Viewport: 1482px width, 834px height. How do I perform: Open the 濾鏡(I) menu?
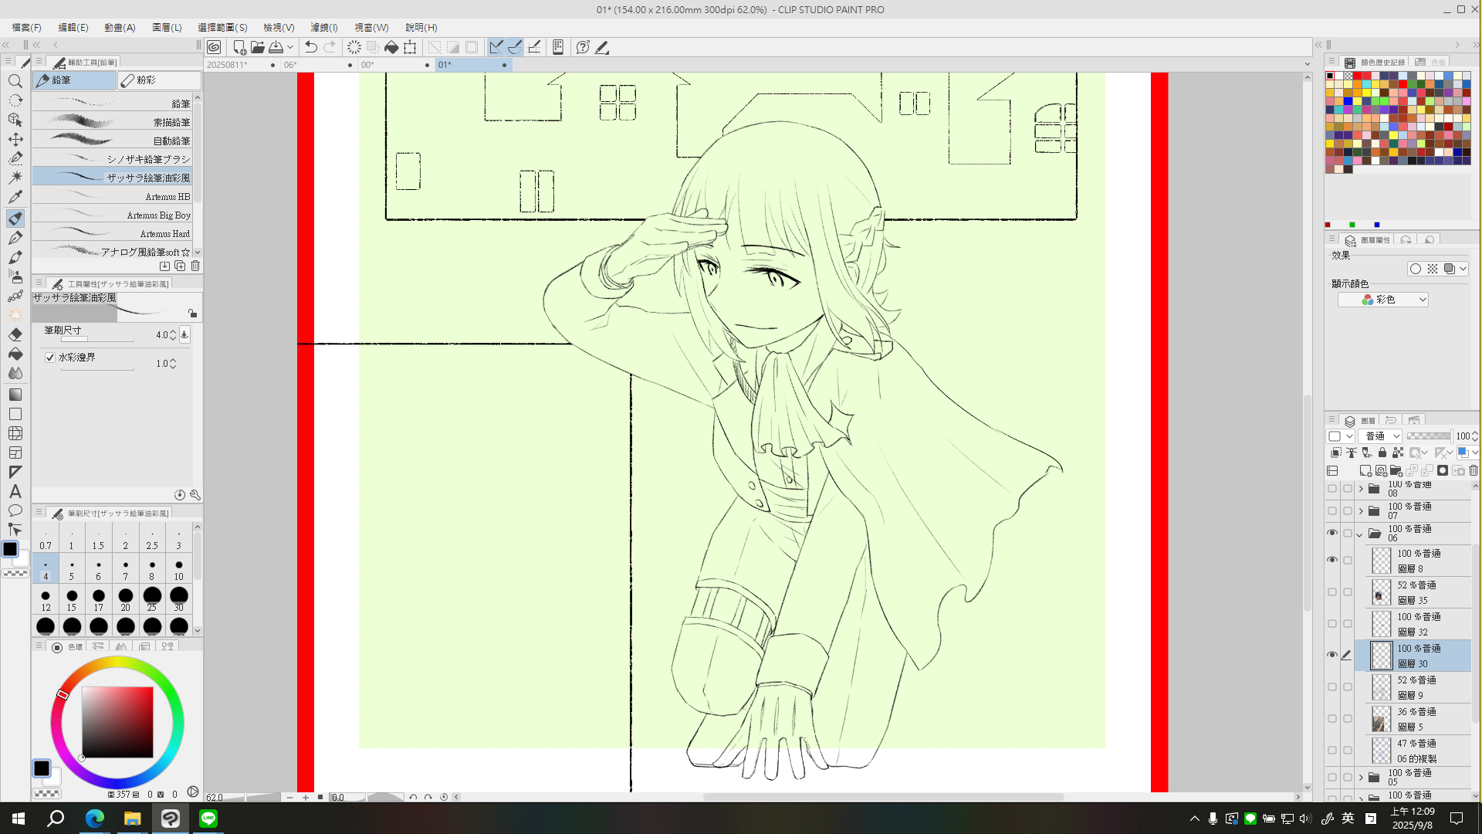click(x=324, y=27)
